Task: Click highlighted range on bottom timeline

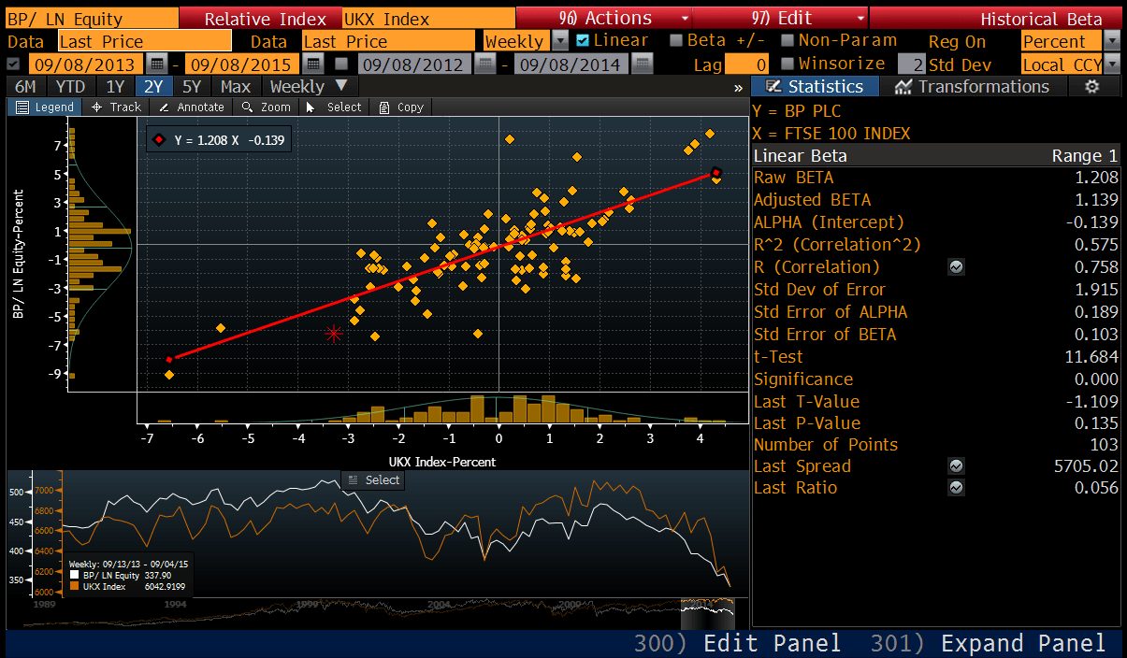Action: point(707,613)
